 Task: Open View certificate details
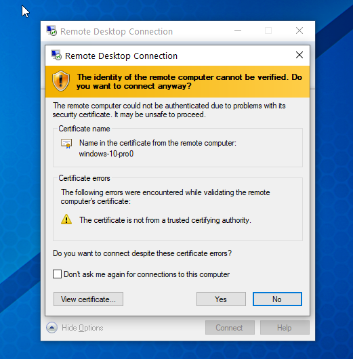tap(89, 299)
